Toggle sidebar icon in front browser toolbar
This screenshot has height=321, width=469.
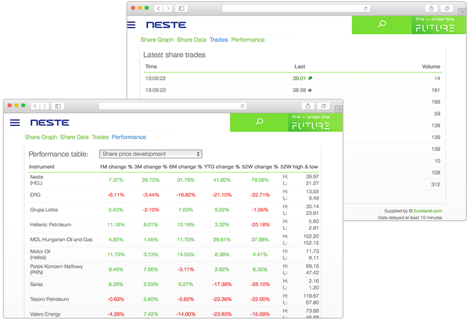pos(58,106)
